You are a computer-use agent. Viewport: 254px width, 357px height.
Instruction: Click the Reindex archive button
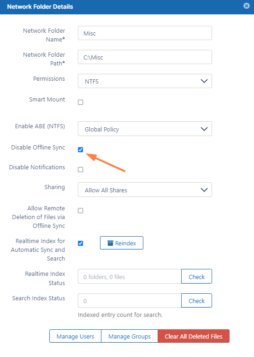click(122, 243)
